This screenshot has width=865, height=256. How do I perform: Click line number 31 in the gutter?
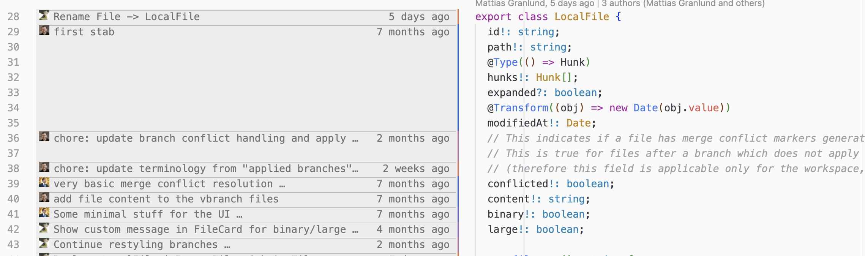pyautogui.click(x=13, y=62)
